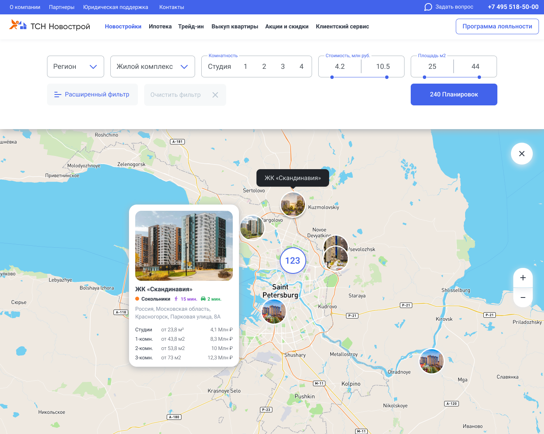The height and width of the screenshot is (434, 544).
Task: Open the 123 cluster marker on map
Action: [x=293, y=261]
